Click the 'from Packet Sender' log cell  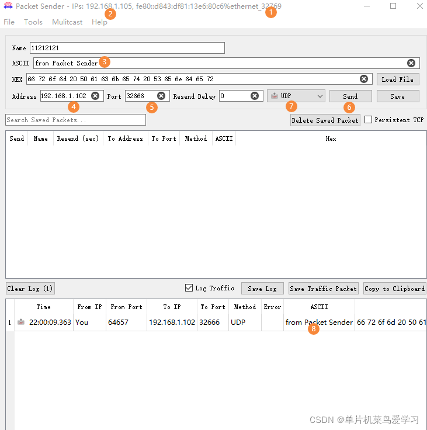[x=319, y=322]
